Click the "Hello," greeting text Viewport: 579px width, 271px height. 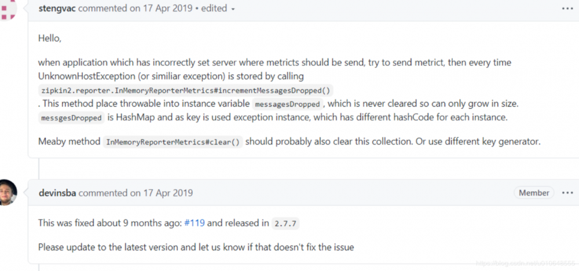(x=49, y=38)
